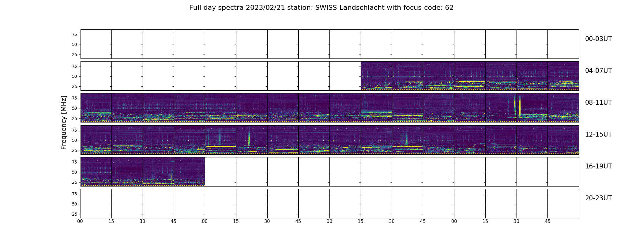Click the 20-23UT row label
Image resolution: width=643 pixels, height=245 pixels.
click(x=598, y=198)
